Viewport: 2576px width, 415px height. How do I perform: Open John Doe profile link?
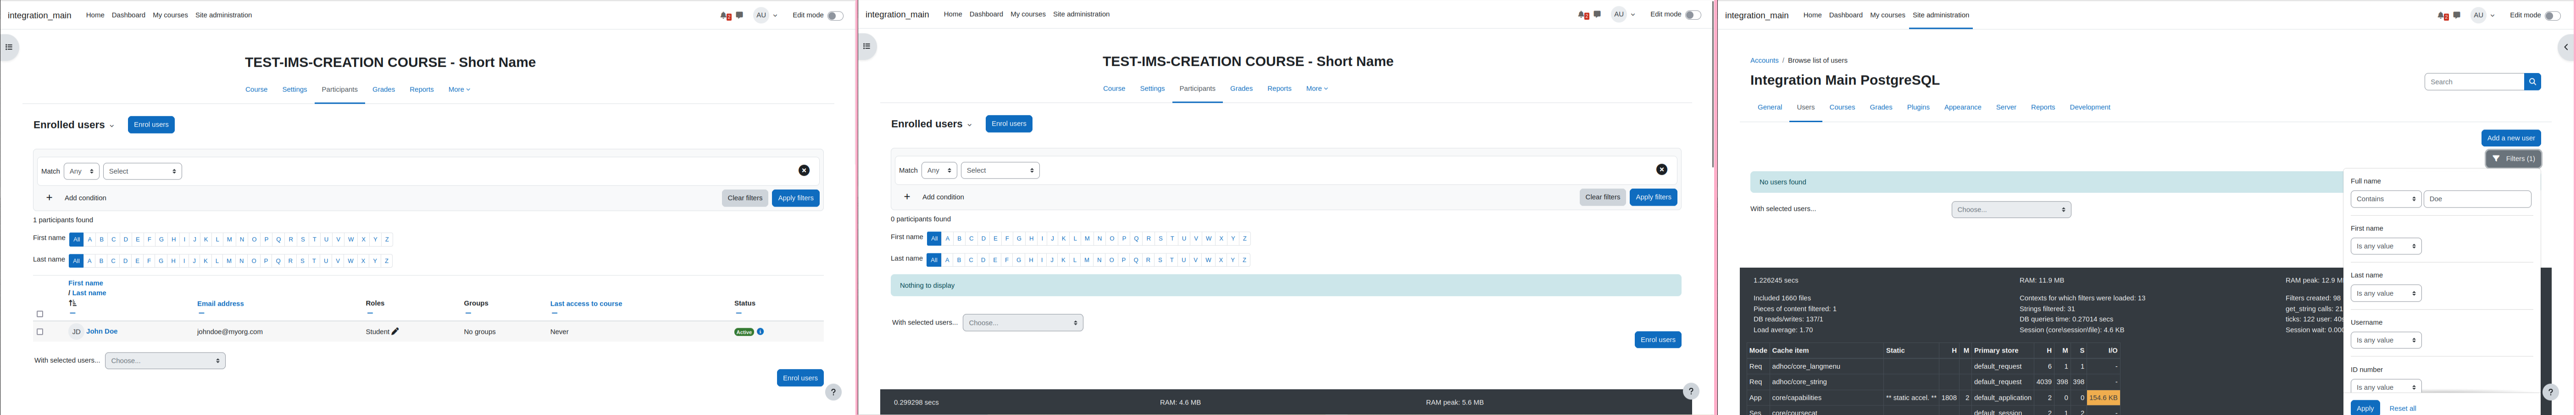[x=101, y=331]
